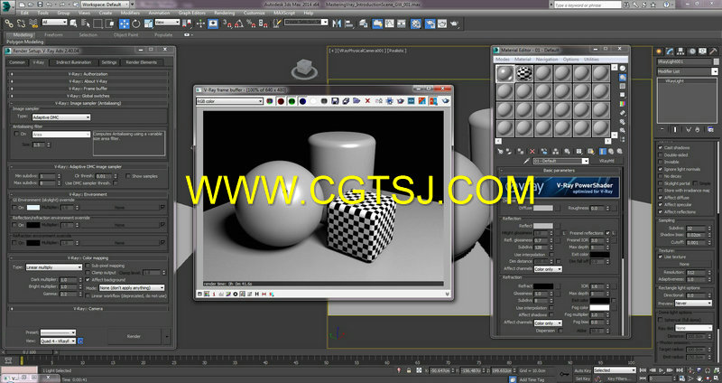Click the Mirror tool icon

[x=338, y=23]
